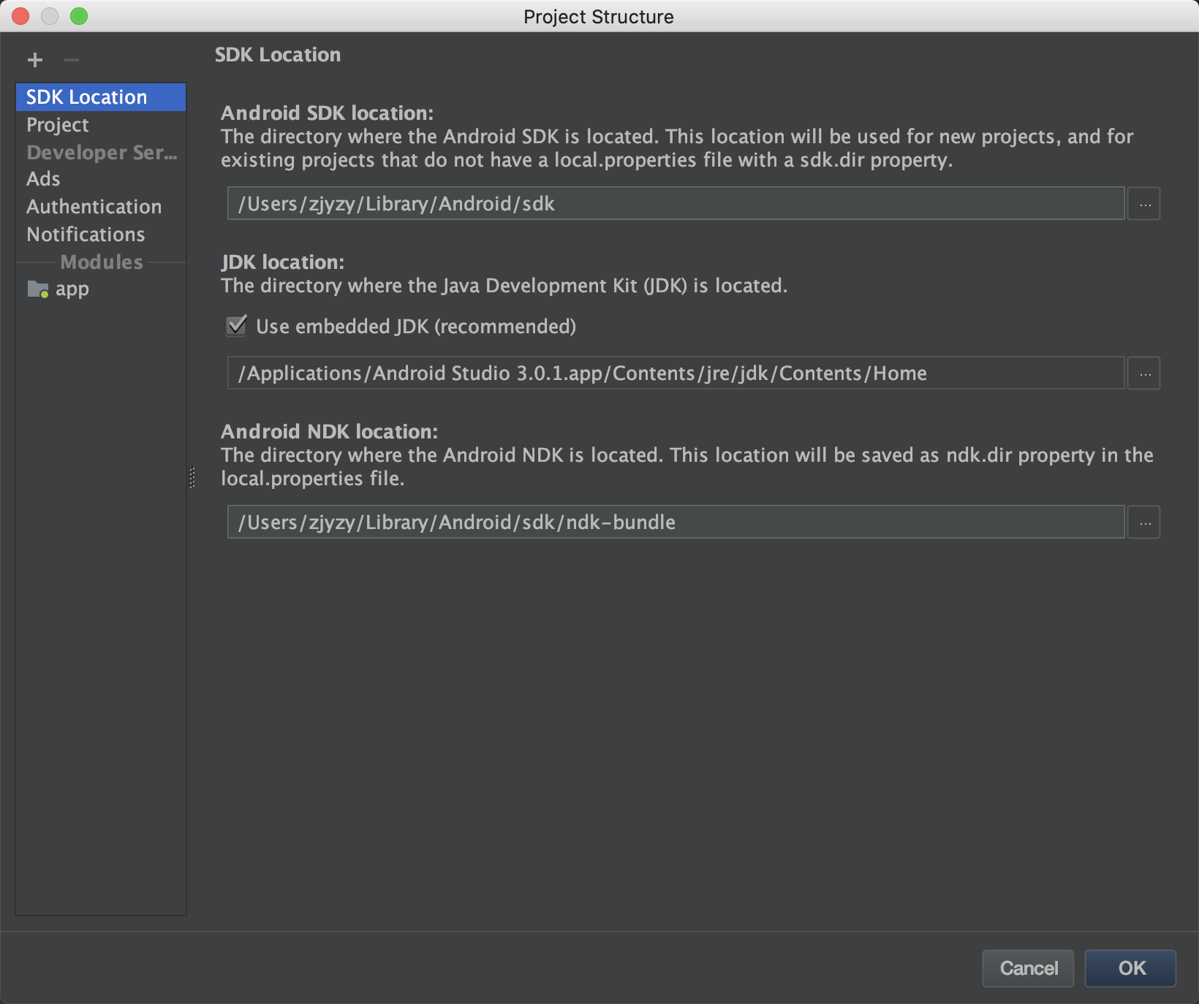1199x1004 pixels.
Task: Select app module in sidebar list
Action: tap(101, 289)
